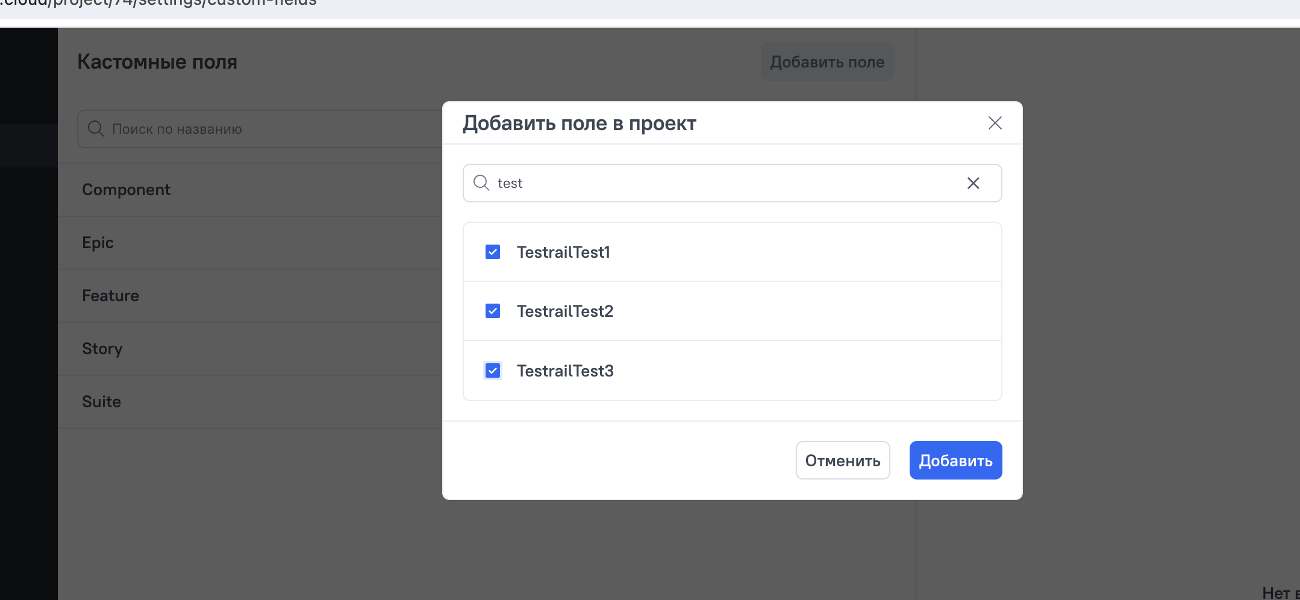The height and width of the screenshot is (600, 1300).
Task: Uncheck the TestrailTest2 checkbox
Action: coord(493,311)
